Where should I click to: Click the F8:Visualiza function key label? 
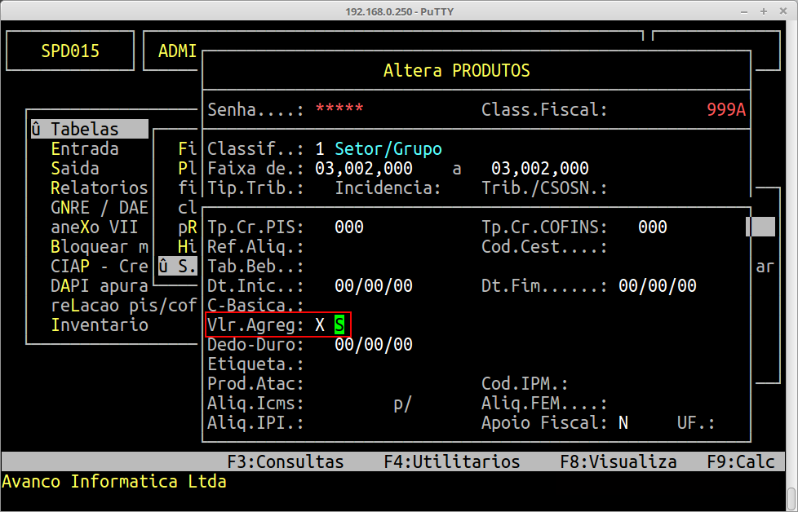coord(618,461)
